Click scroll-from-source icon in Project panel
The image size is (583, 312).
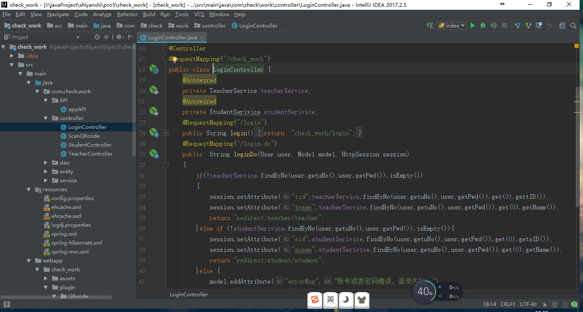[x=97, y=37]
